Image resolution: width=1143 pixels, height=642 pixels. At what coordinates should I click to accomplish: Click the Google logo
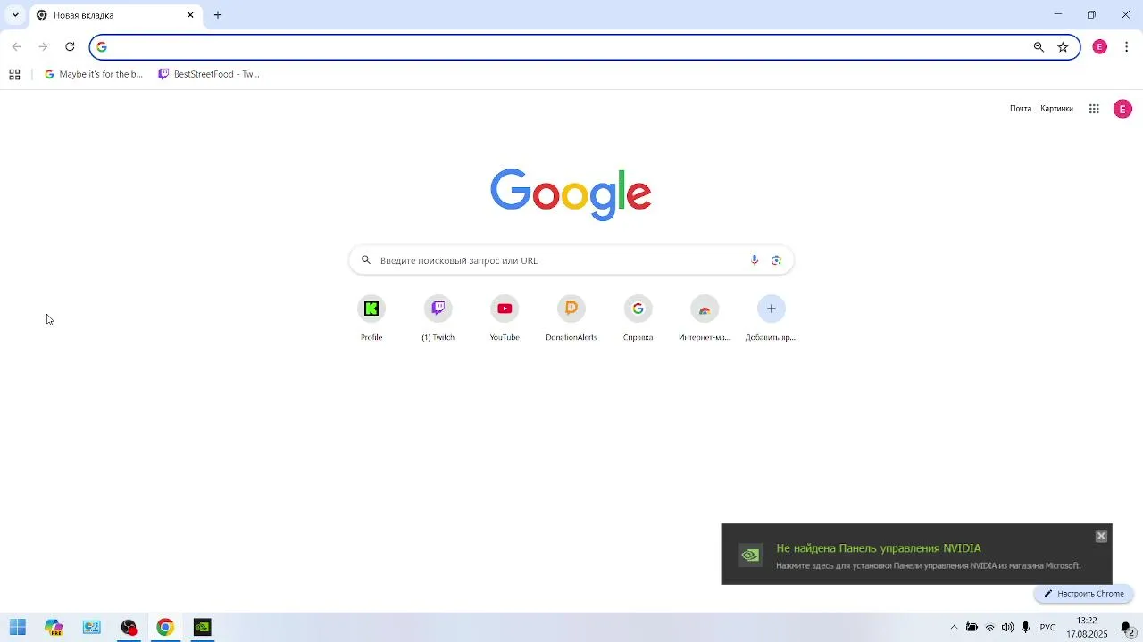click(x=571, y=193)
